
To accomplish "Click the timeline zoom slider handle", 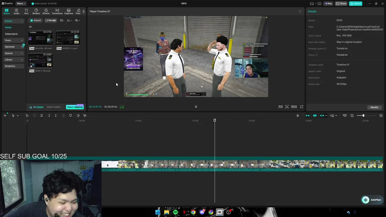I will [363, 116].
